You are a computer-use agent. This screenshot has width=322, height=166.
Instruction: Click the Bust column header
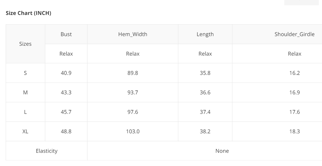pos(66,34)
